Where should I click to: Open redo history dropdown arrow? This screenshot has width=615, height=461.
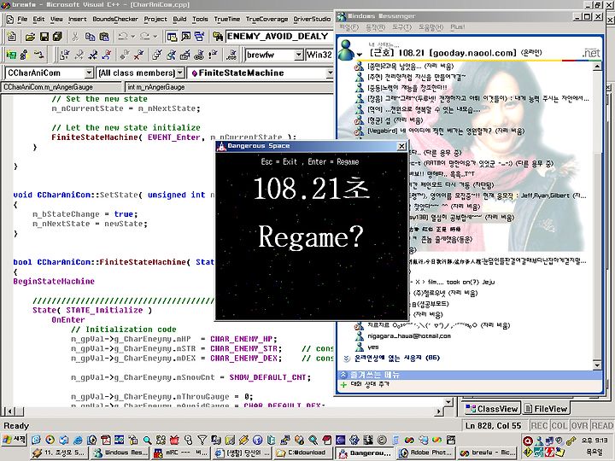pos(155,37)
